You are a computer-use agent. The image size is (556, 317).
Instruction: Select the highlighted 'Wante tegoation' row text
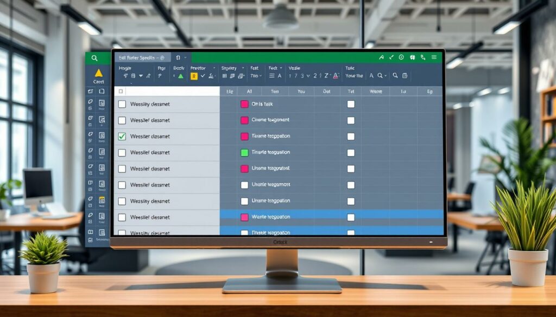point(271,217)
